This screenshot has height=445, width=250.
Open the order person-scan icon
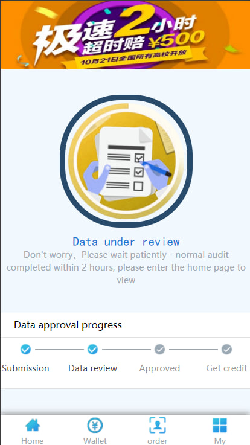158,425
